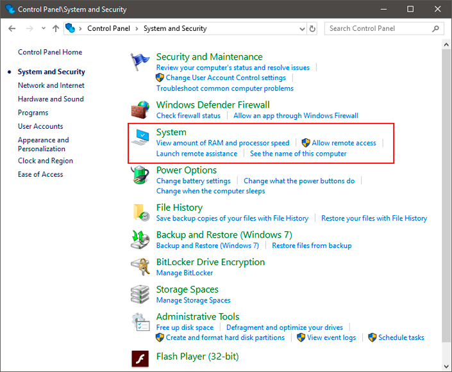452x372 pixels.
Task: Click Change what the power buttons do
Action: tap(299, 181)
